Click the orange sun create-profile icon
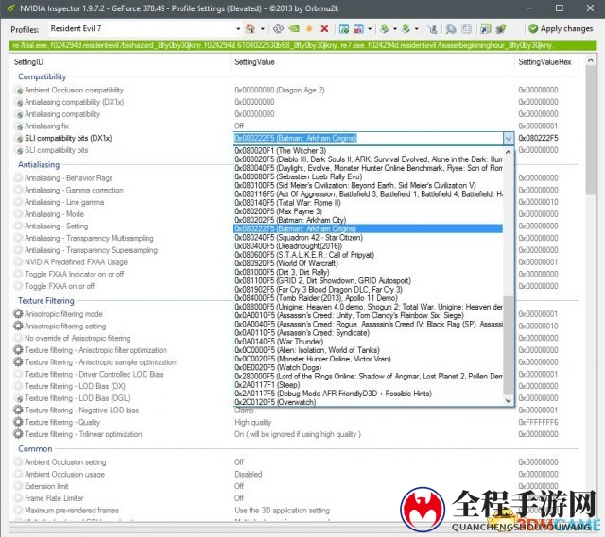Screen dimensions: 605x537 click(309, 28)
